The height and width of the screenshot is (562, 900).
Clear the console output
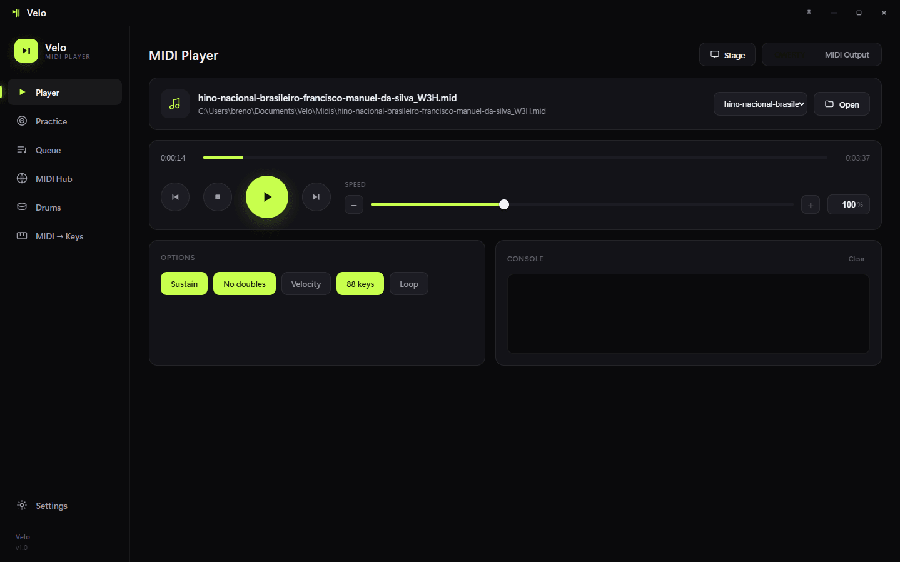tap(856, 259)
